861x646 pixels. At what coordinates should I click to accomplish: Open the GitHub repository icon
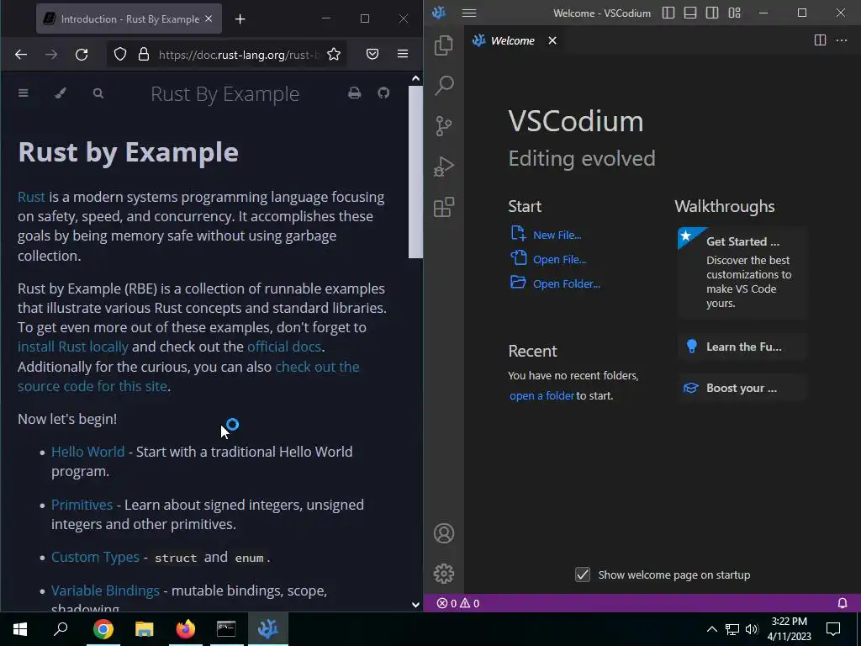[383, 93]
